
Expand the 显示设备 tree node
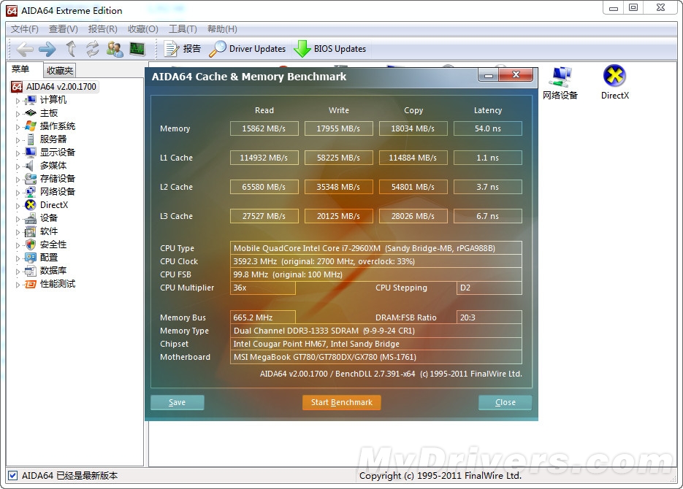(18, 153)
